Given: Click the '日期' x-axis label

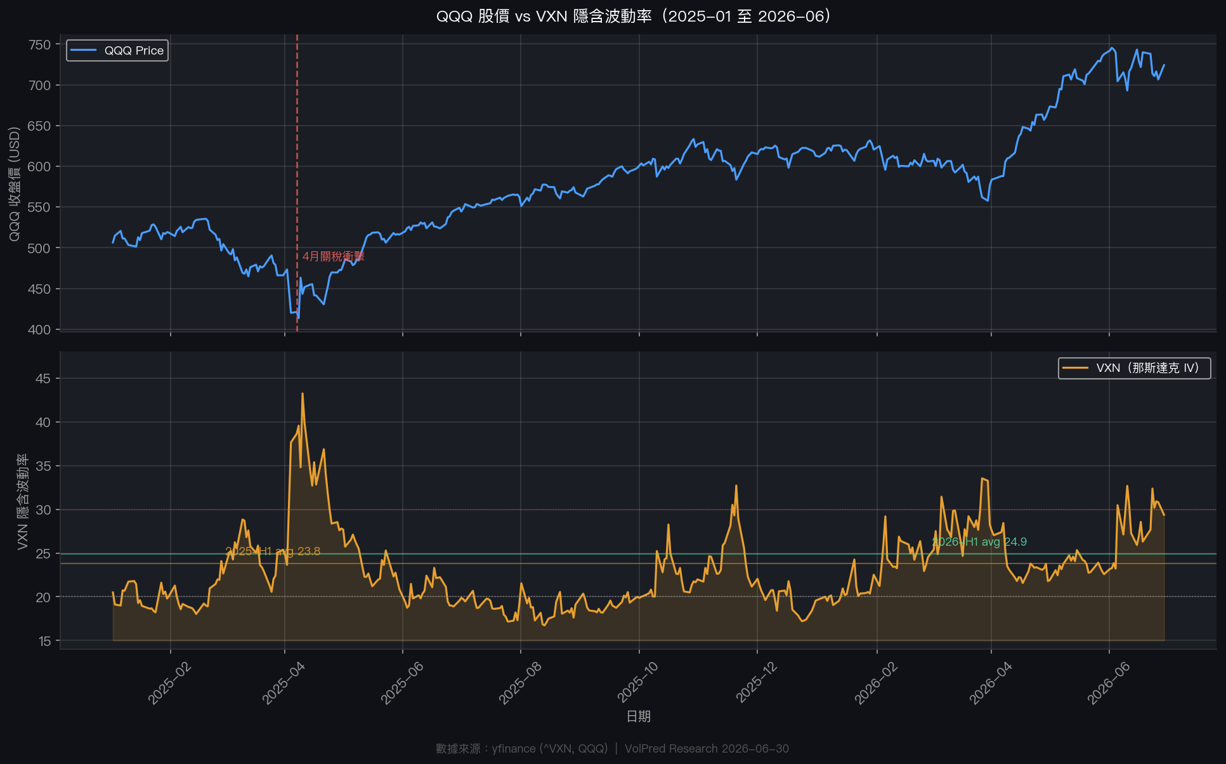Looking at the screenshot, I should [x=638, y=716].
